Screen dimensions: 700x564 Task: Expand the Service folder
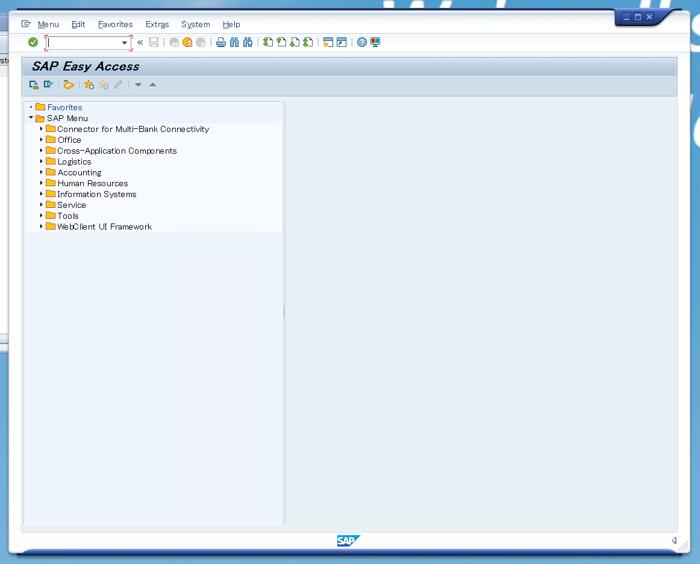(x=41, y=204)
